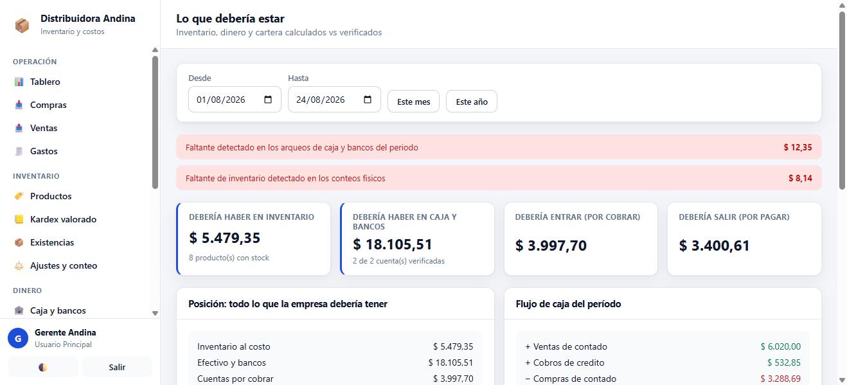Click the Este mes button
The width and height of the screenshot is (847, 385).
(414, 102)
